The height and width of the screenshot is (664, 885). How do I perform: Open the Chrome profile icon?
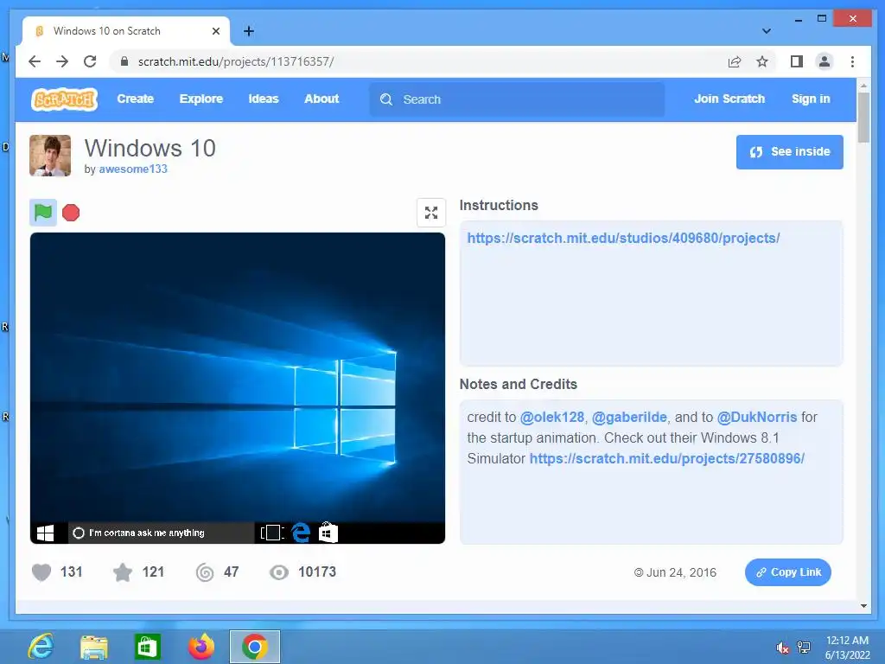[x=824, y=61]
